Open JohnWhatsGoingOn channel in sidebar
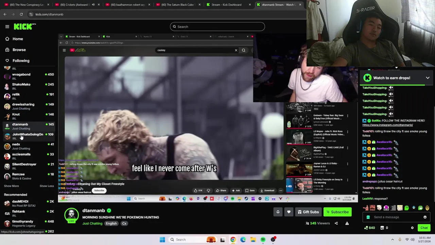The height and width of the screenshot is (245, 435). pos(29,136)
